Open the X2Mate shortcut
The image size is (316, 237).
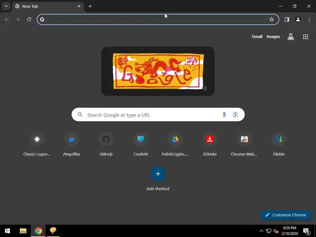click(210, 144)
